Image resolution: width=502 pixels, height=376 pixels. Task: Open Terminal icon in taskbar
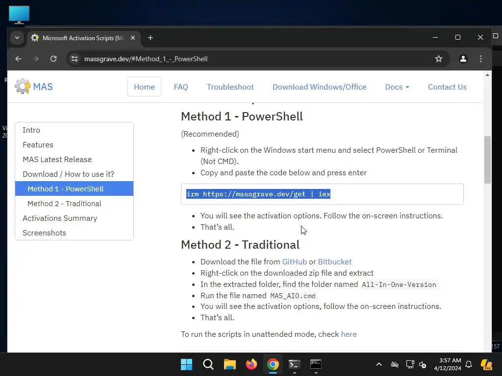(294, 364)
